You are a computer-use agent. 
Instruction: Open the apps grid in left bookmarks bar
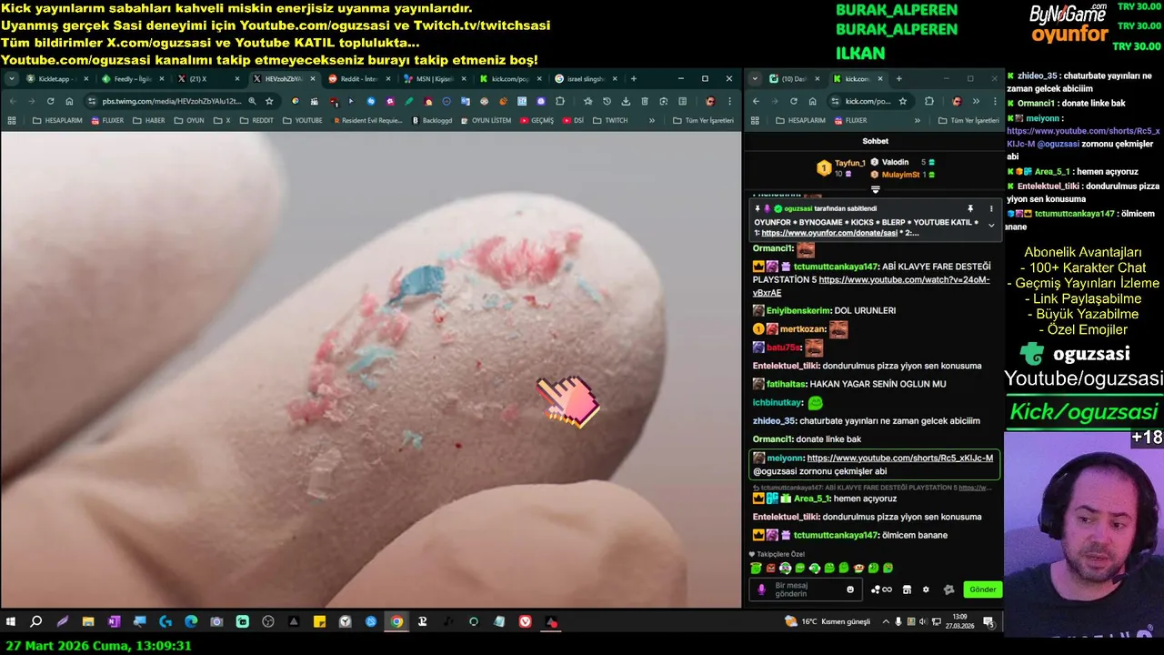point(12,120)
